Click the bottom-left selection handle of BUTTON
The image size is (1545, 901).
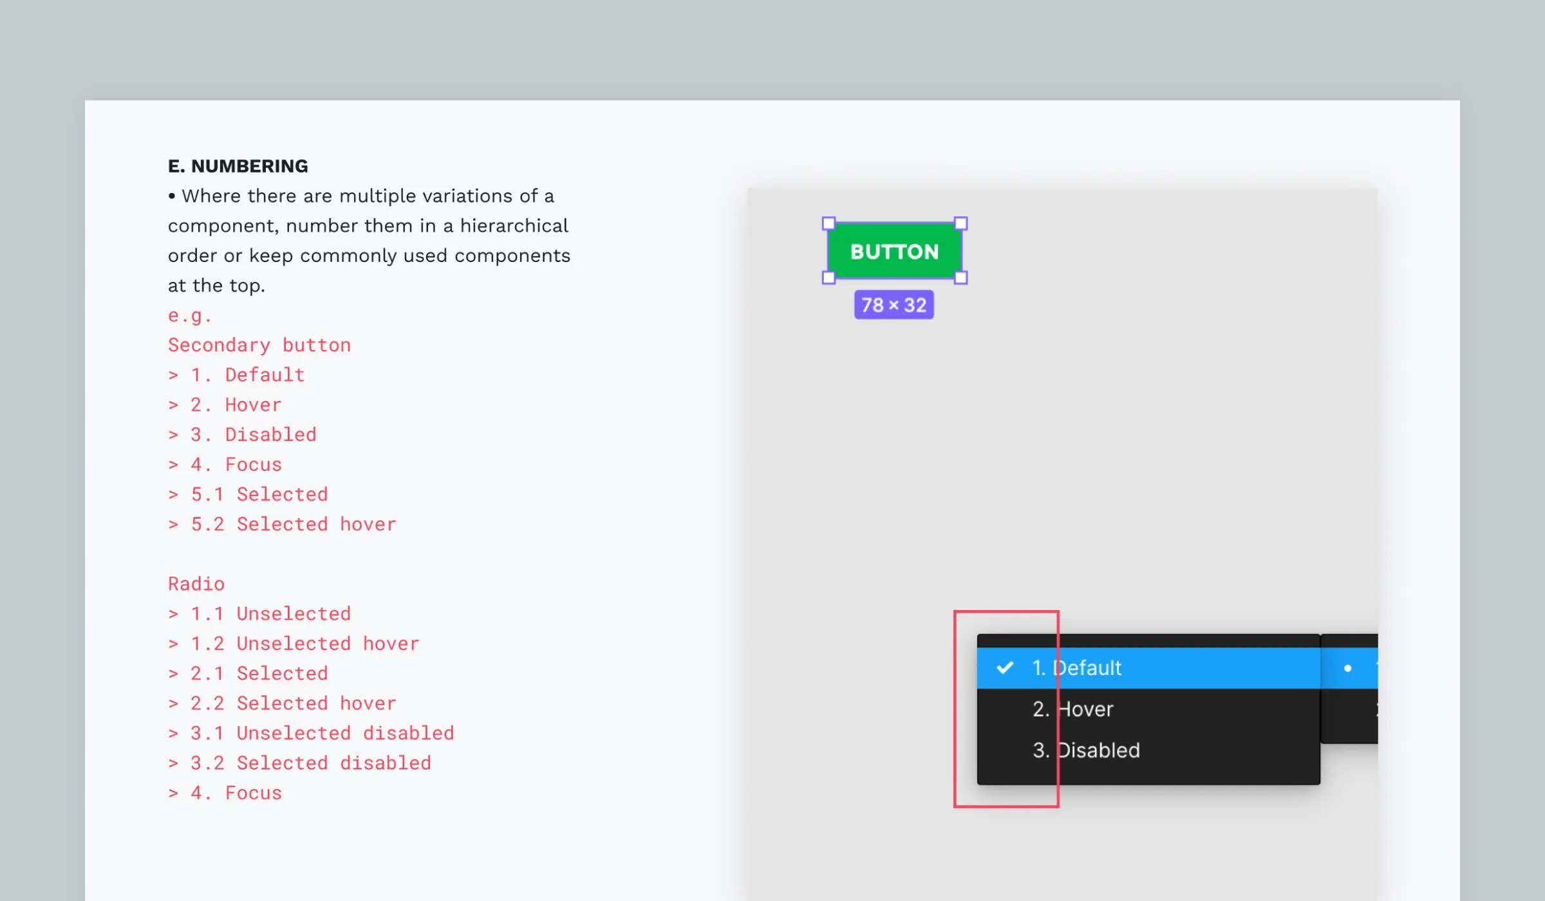(x=829, y=278)
